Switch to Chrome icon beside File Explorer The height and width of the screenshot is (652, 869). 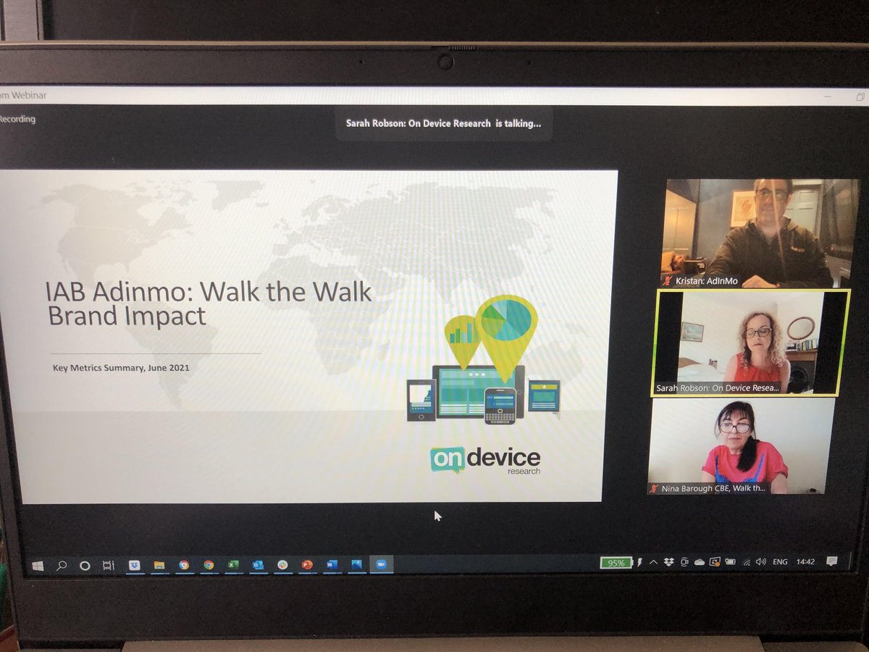pyautogui.click(x=184, y=565)
